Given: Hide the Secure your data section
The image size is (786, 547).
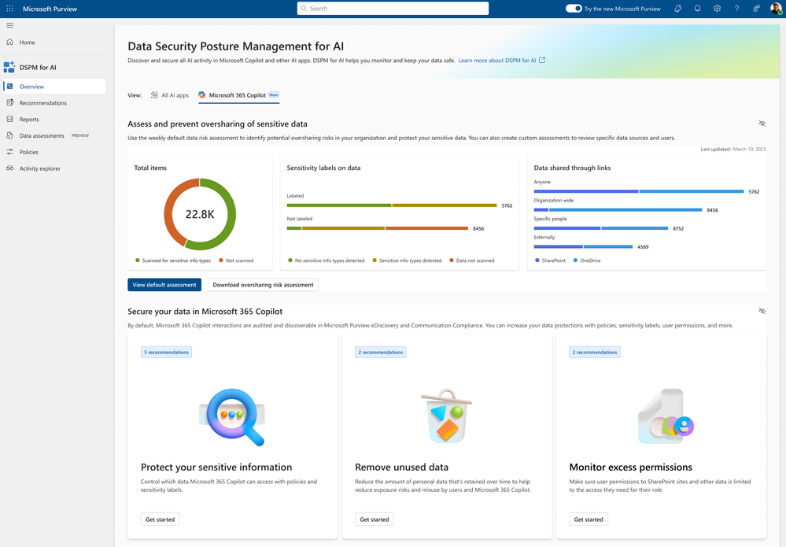Looking at the screenshot, I should tap(762, 311).
